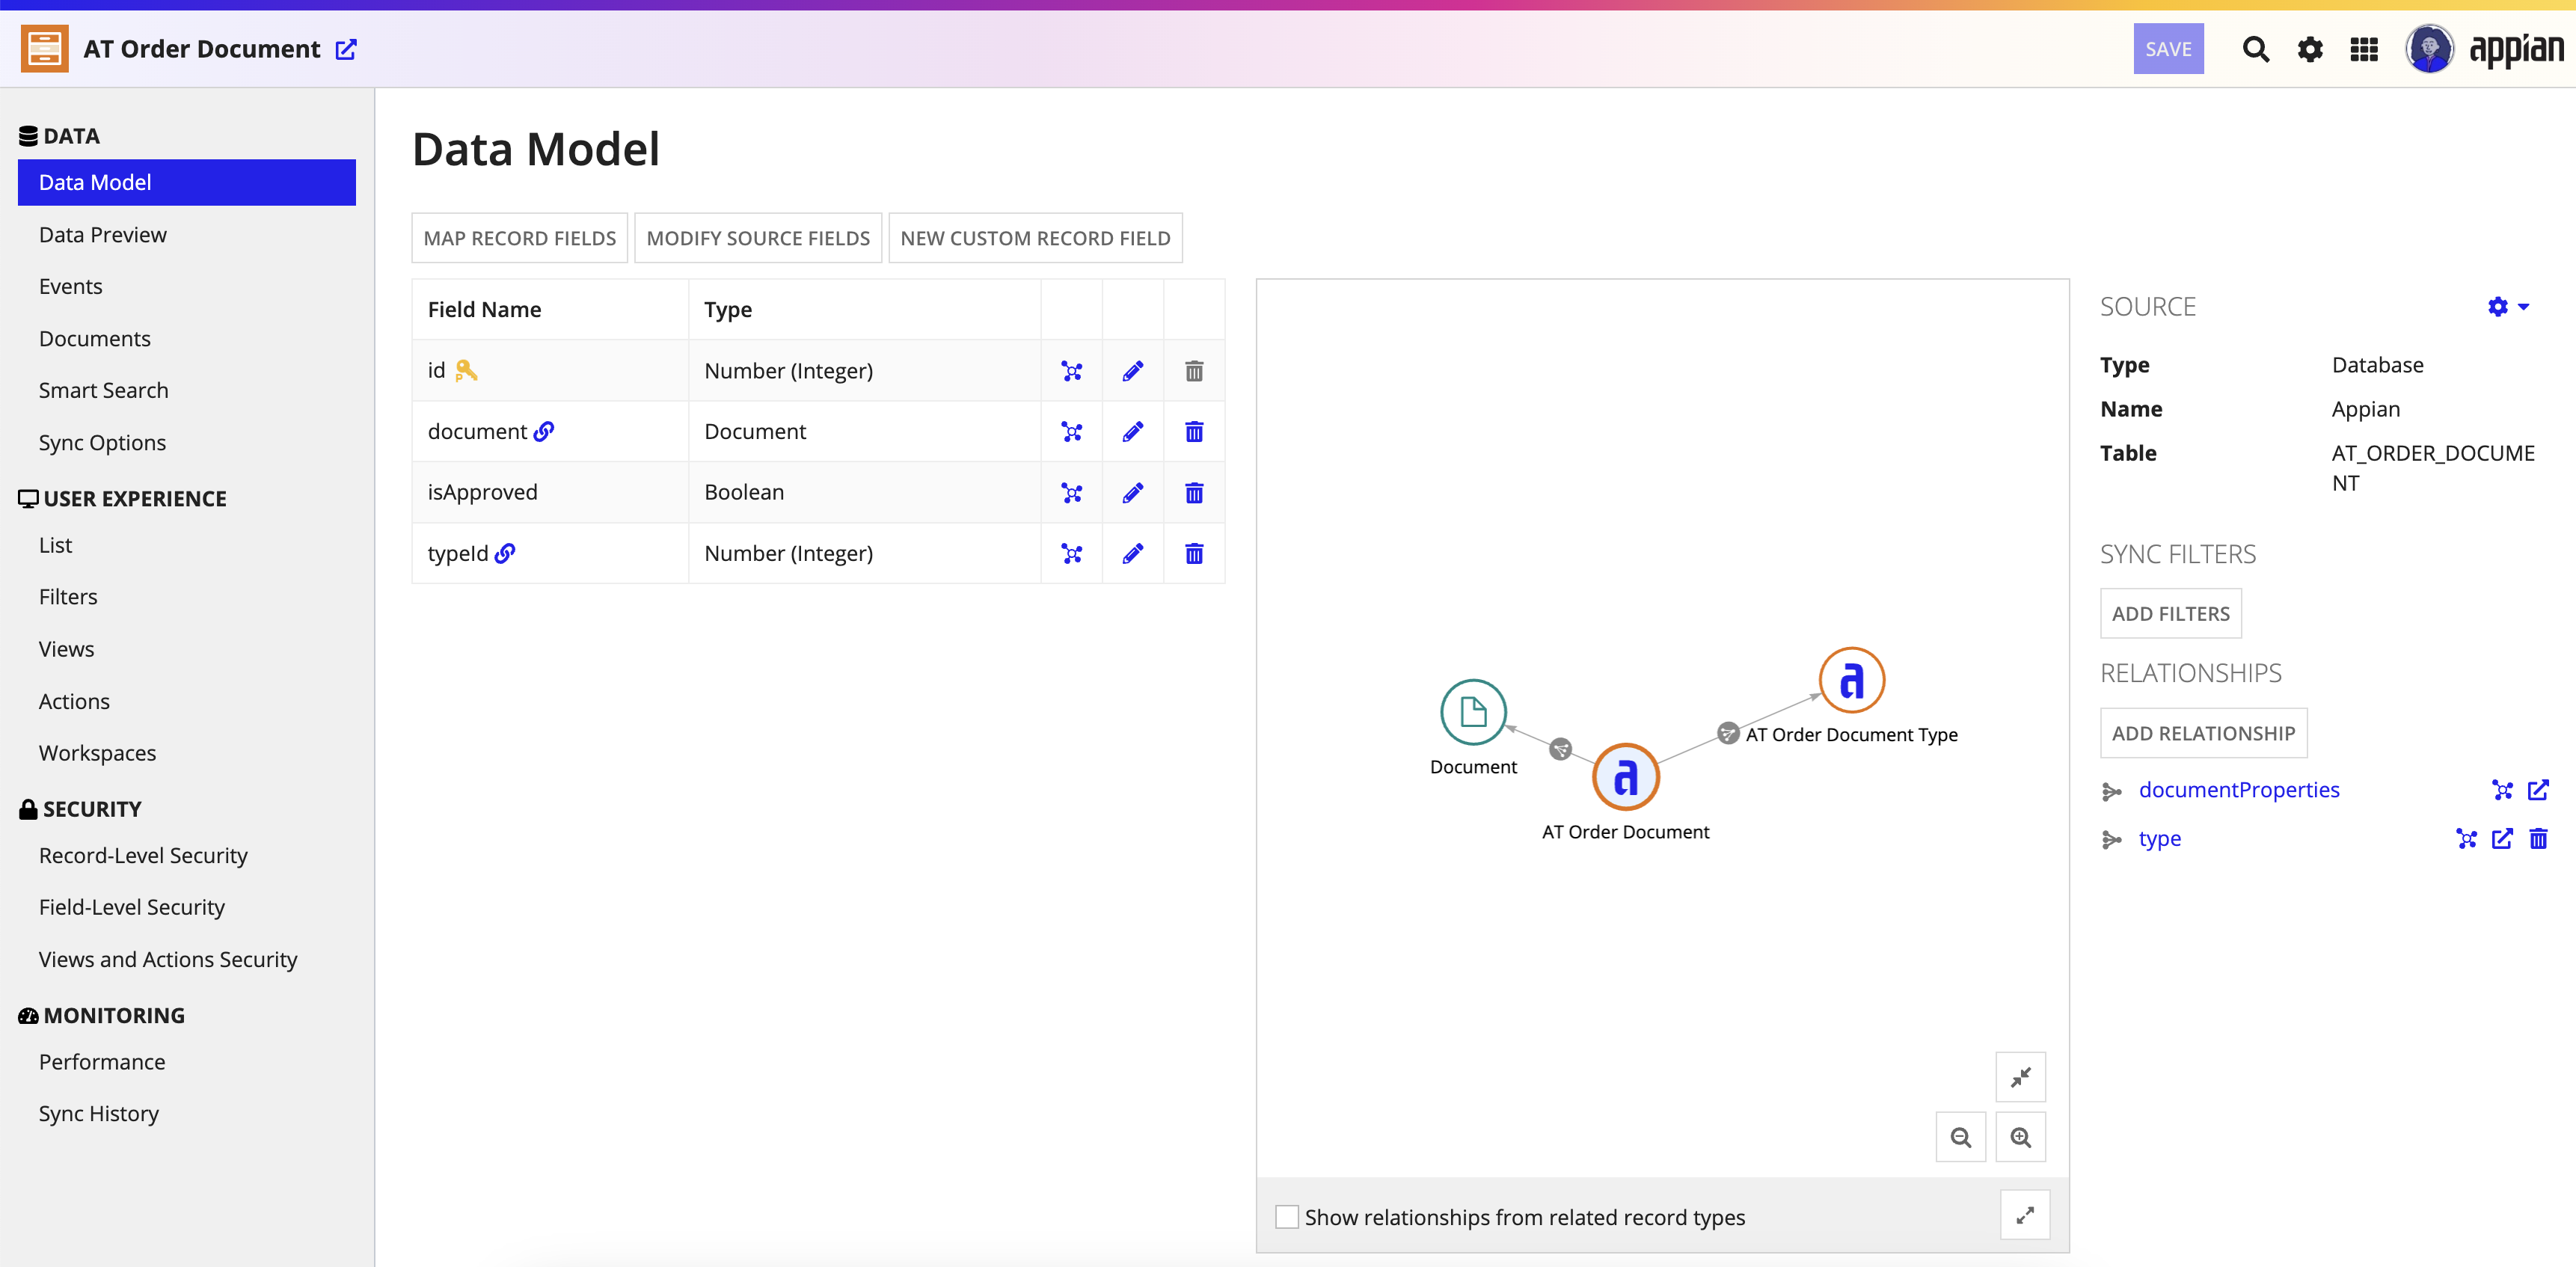Open Smart Search settings
Viewport: 2576px width, 1267px height.
104,391
